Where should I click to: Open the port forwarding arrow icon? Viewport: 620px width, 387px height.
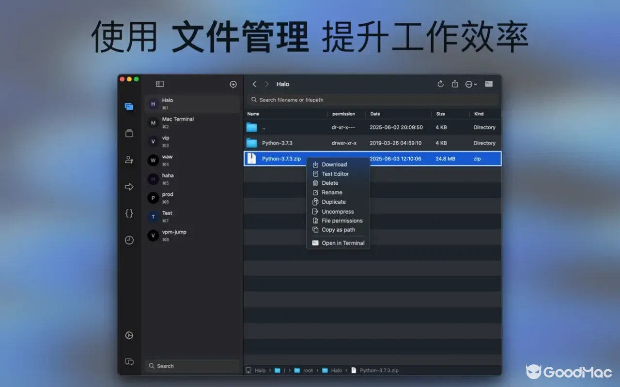coord(129,187)
